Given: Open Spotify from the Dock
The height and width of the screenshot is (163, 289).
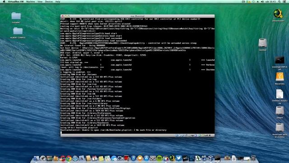Looking at the screenshot, I should tap(159, 158).
